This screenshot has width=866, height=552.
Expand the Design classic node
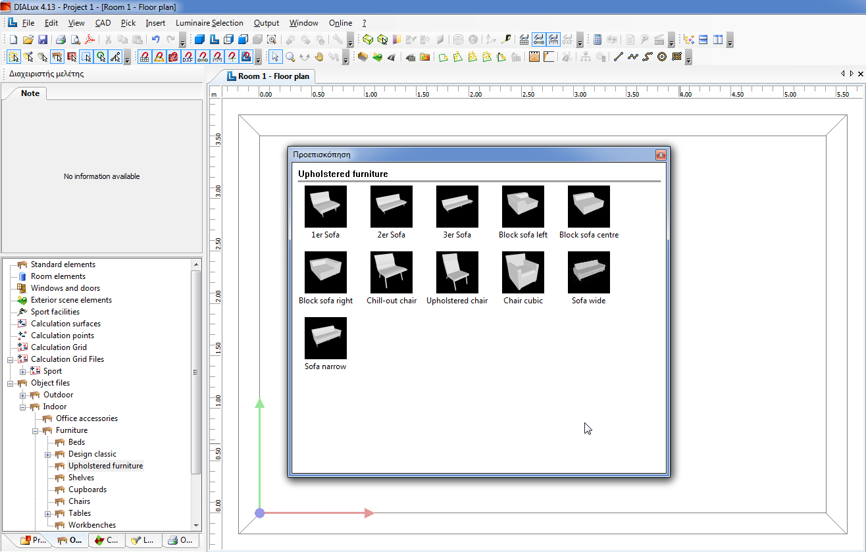tap(47, 454)
